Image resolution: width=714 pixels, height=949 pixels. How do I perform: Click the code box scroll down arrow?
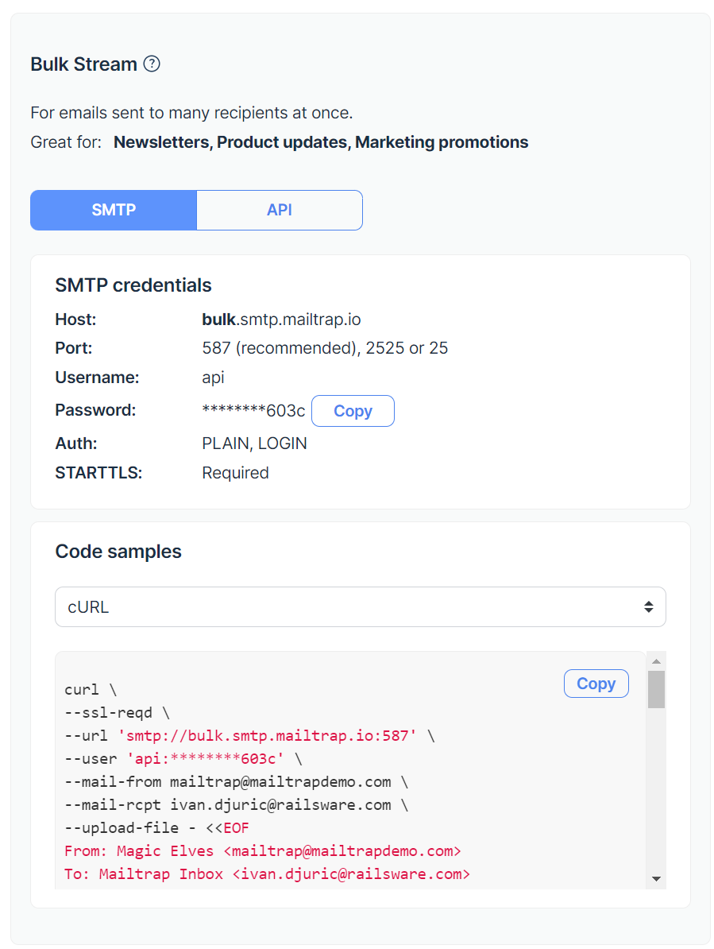pyautogui.click(x=656, y=878)
